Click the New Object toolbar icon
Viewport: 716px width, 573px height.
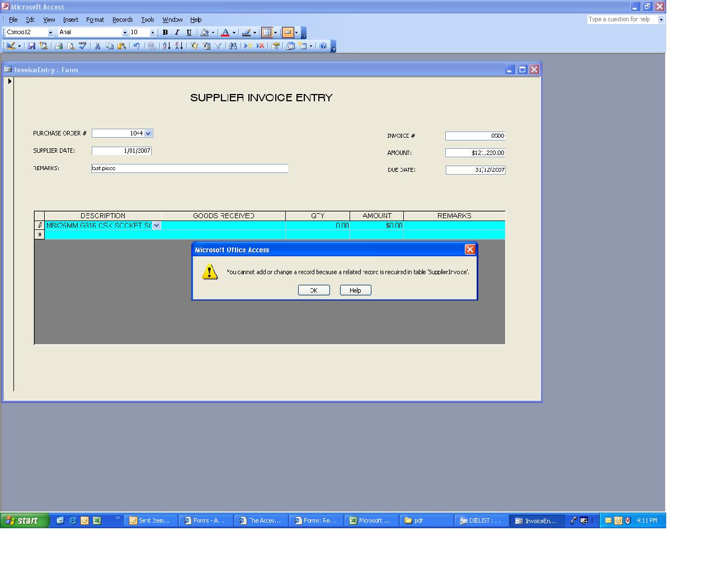coord(303,46)
